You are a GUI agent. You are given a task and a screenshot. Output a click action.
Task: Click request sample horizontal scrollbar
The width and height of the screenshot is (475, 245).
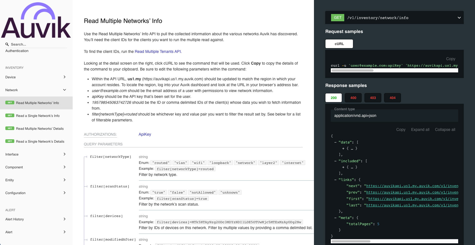pyautogui.click(x=352, y=70)
